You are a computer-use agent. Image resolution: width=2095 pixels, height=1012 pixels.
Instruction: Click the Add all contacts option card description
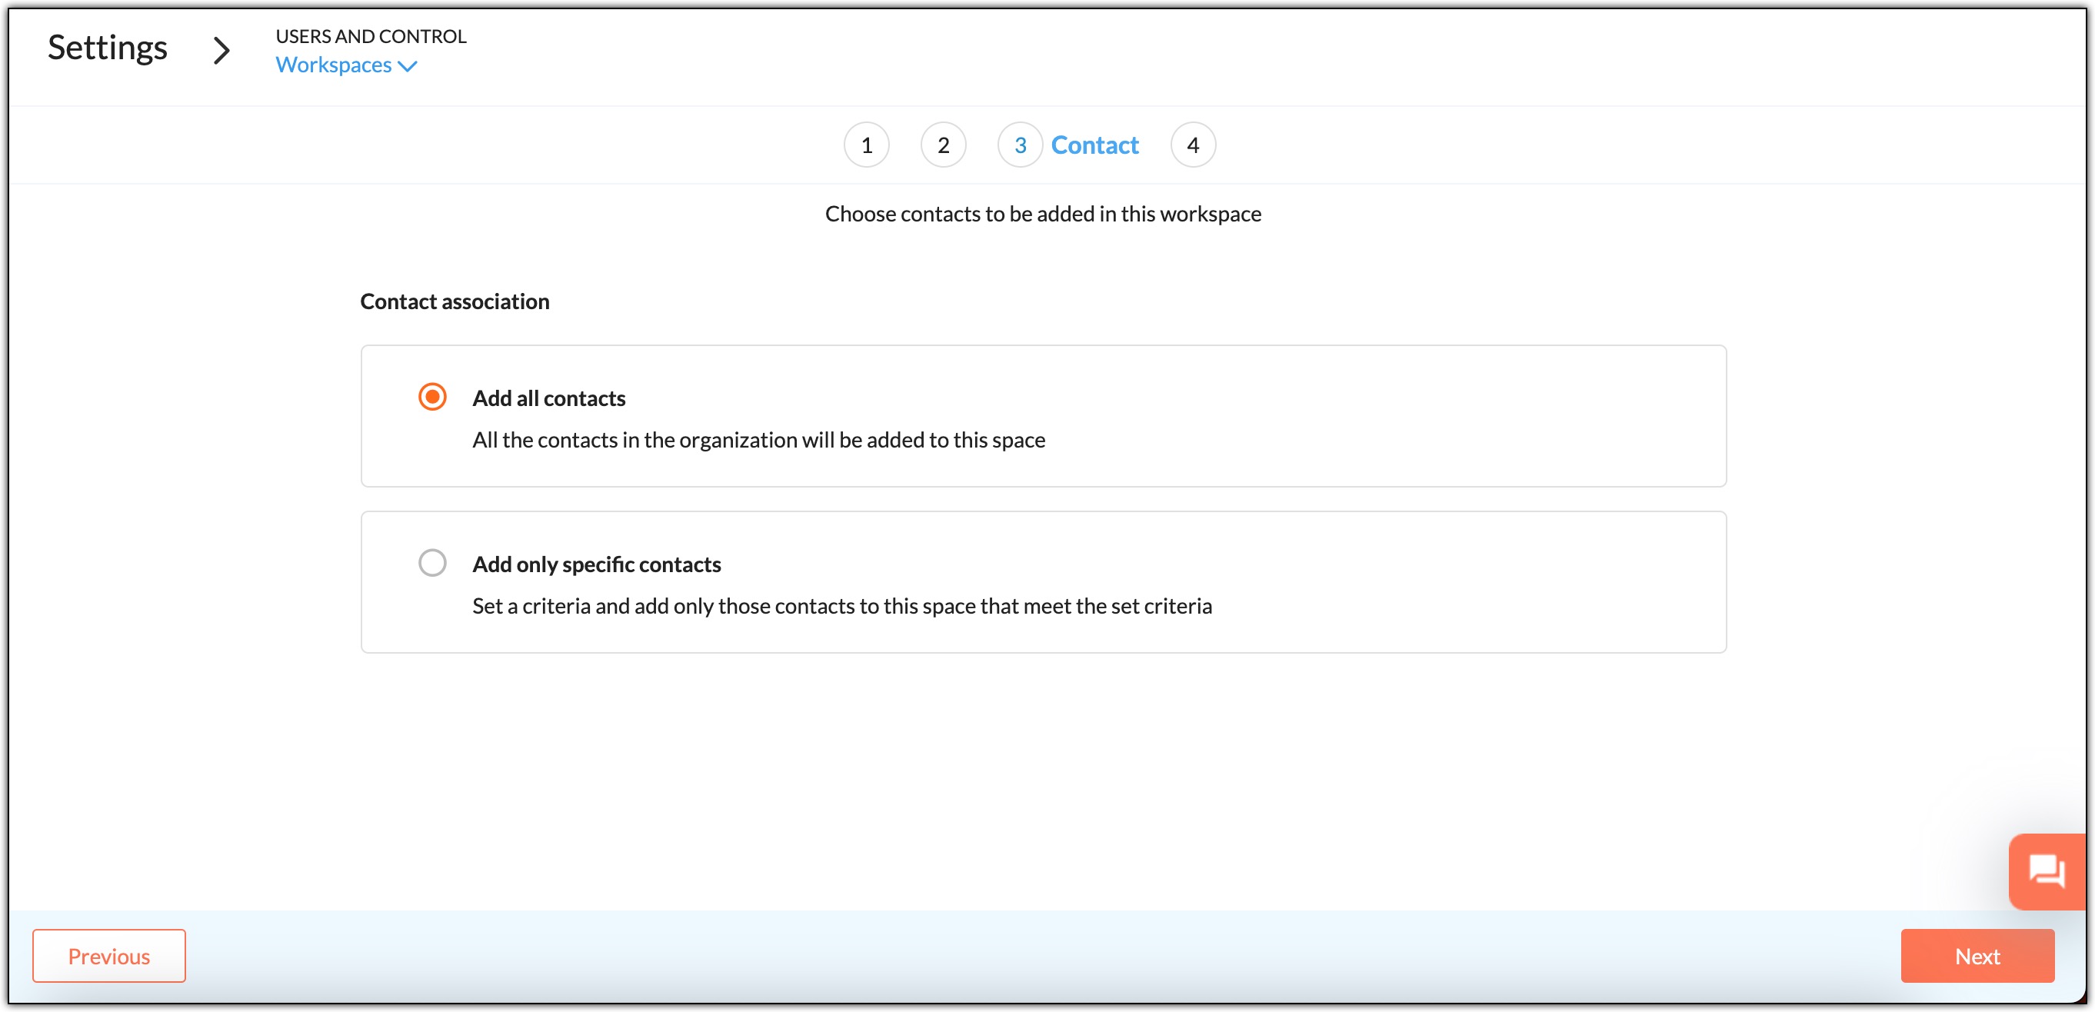[x=758, y=440]
